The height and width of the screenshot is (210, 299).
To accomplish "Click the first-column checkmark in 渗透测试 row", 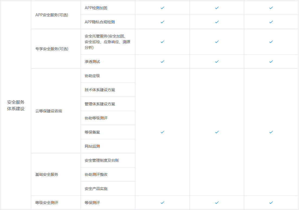I will click(162, 62).
